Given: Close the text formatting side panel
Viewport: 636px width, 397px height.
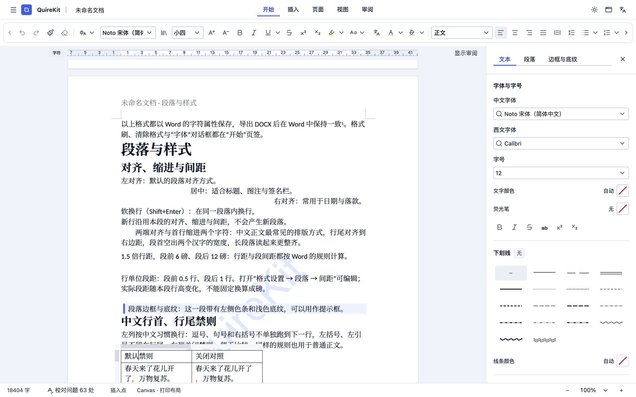Looking at the screenshot, I should (623, 59).
